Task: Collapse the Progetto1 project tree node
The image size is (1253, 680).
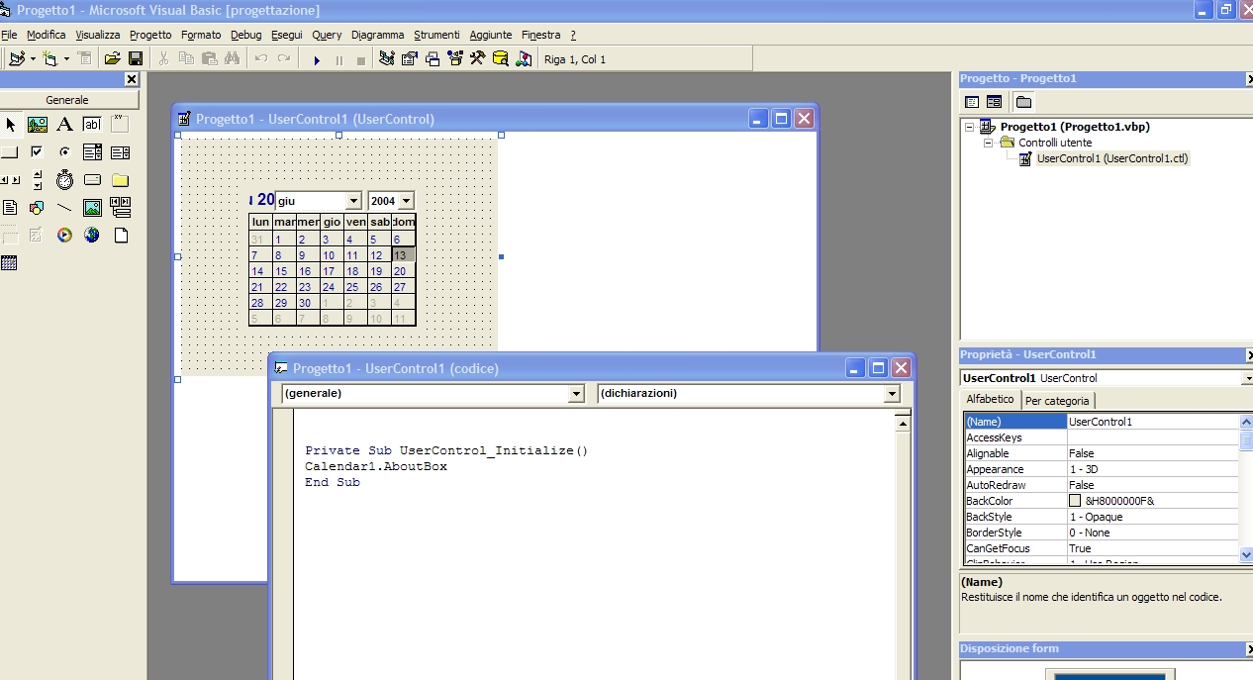Action: click(970, 127)
